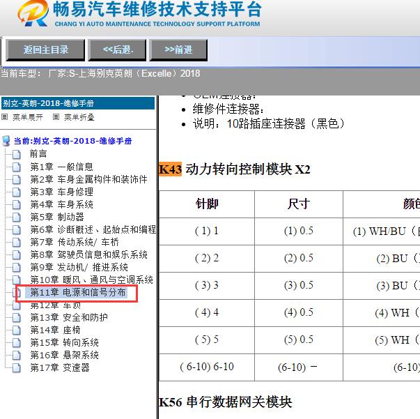Screen dimensions: 420x419
Task: Open 第3章 车身修理
Action: tap(61, 192)
